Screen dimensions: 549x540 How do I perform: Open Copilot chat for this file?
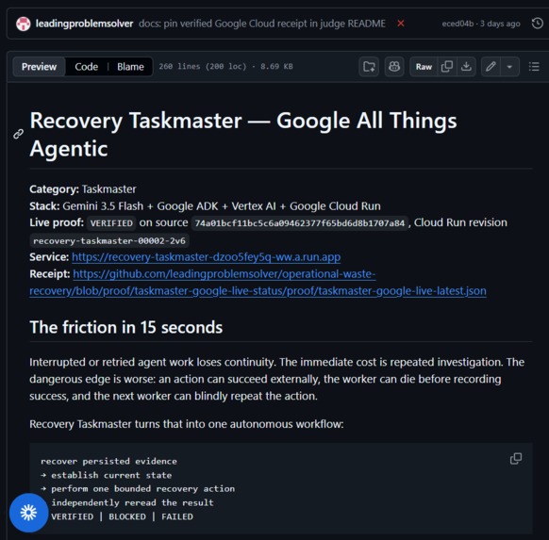pyautogui.click(x=394, y=67)
